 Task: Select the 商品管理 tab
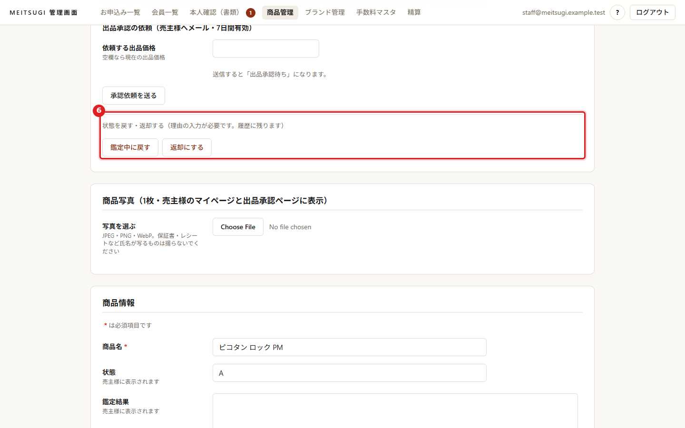280,12
